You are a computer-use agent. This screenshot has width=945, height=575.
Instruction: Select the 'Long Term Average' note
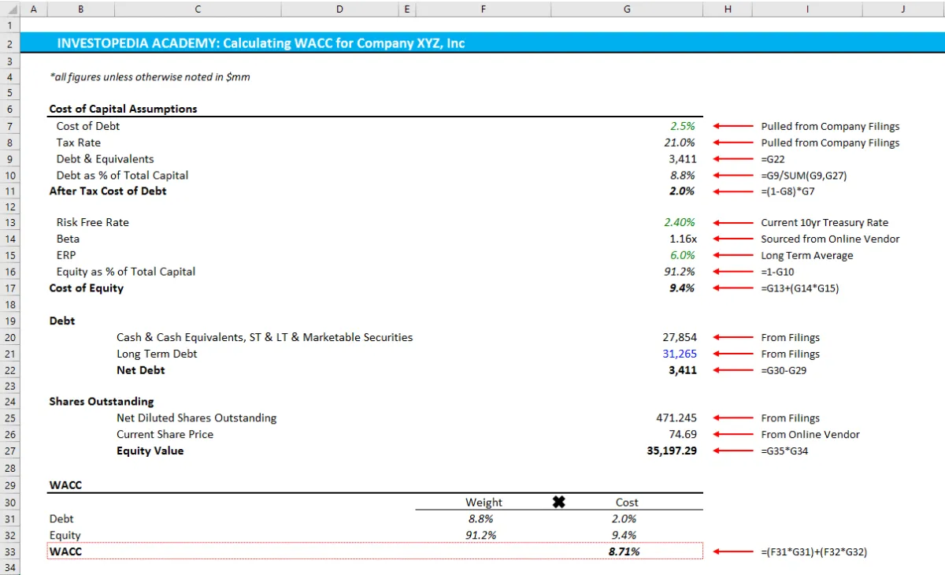[806, 256]
